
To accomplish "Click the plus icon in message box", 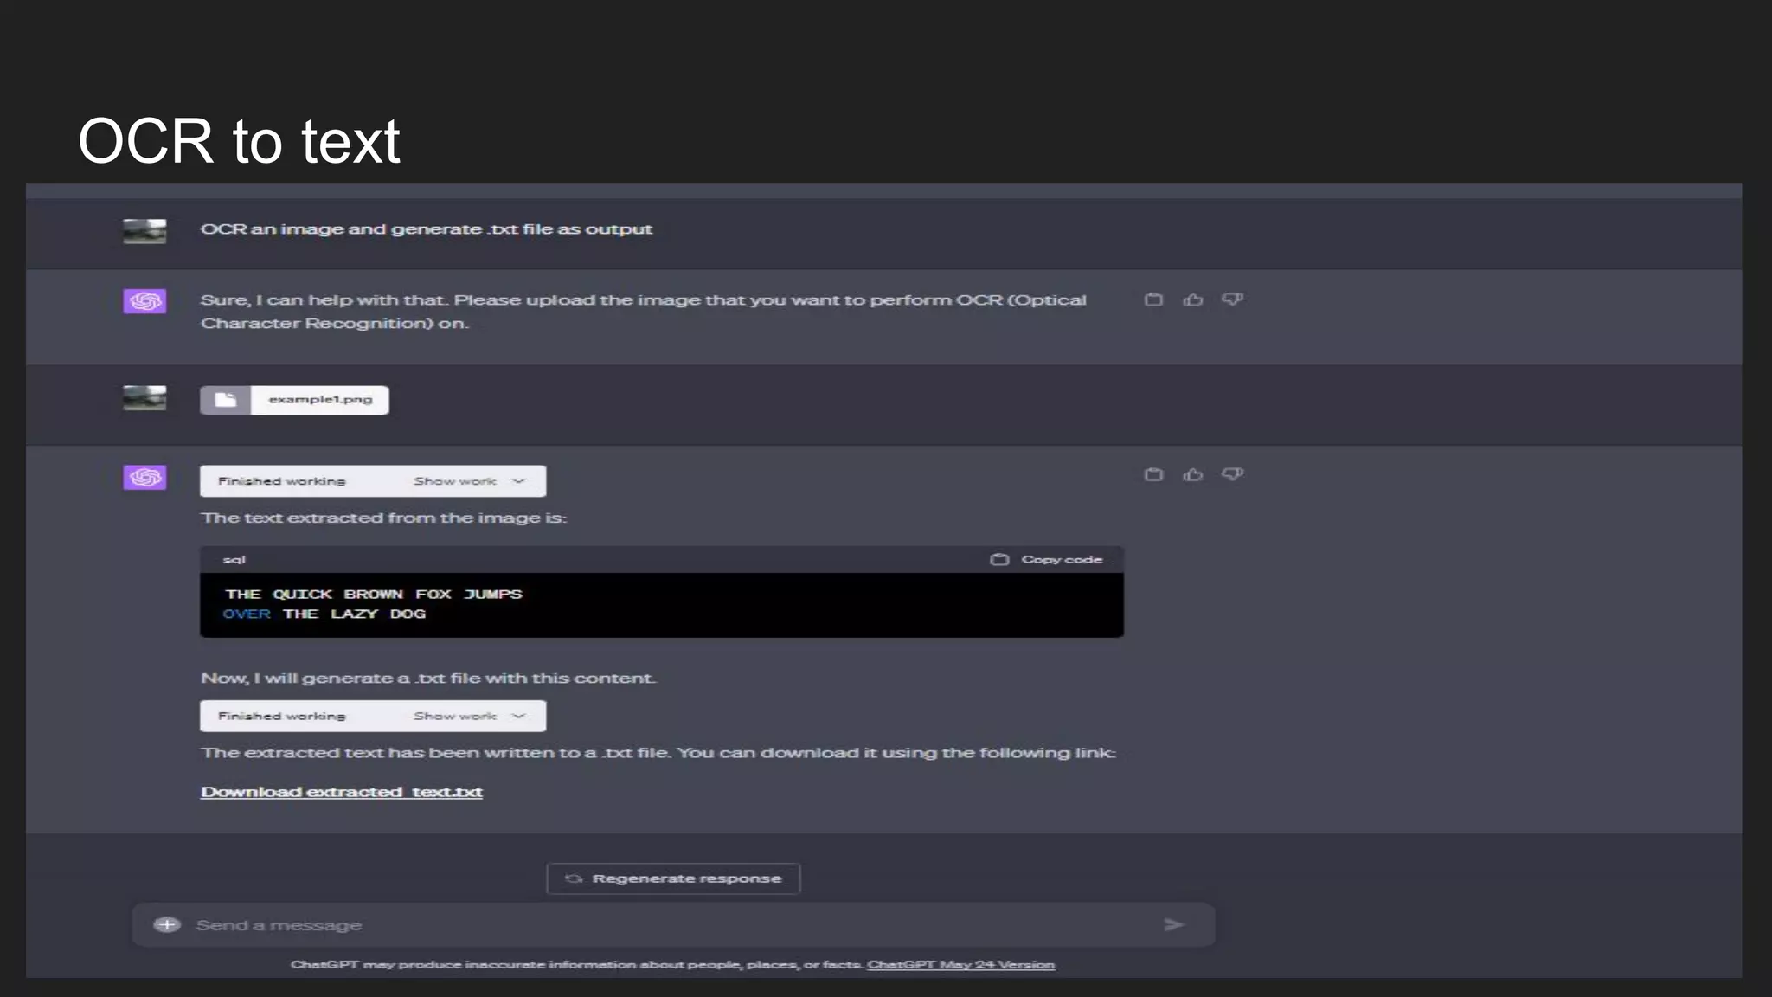I will coord(167,924).
